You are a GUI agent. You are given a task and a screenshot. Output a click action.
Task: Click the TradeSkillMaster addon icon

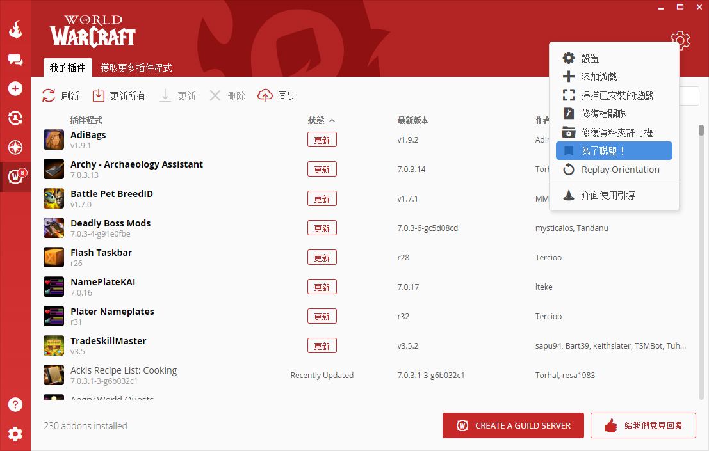pyautogui.click(x=54, y=345)
